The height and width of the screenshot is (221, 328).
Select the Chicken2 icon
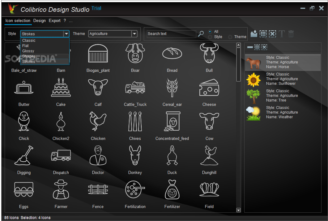(61, 122)
